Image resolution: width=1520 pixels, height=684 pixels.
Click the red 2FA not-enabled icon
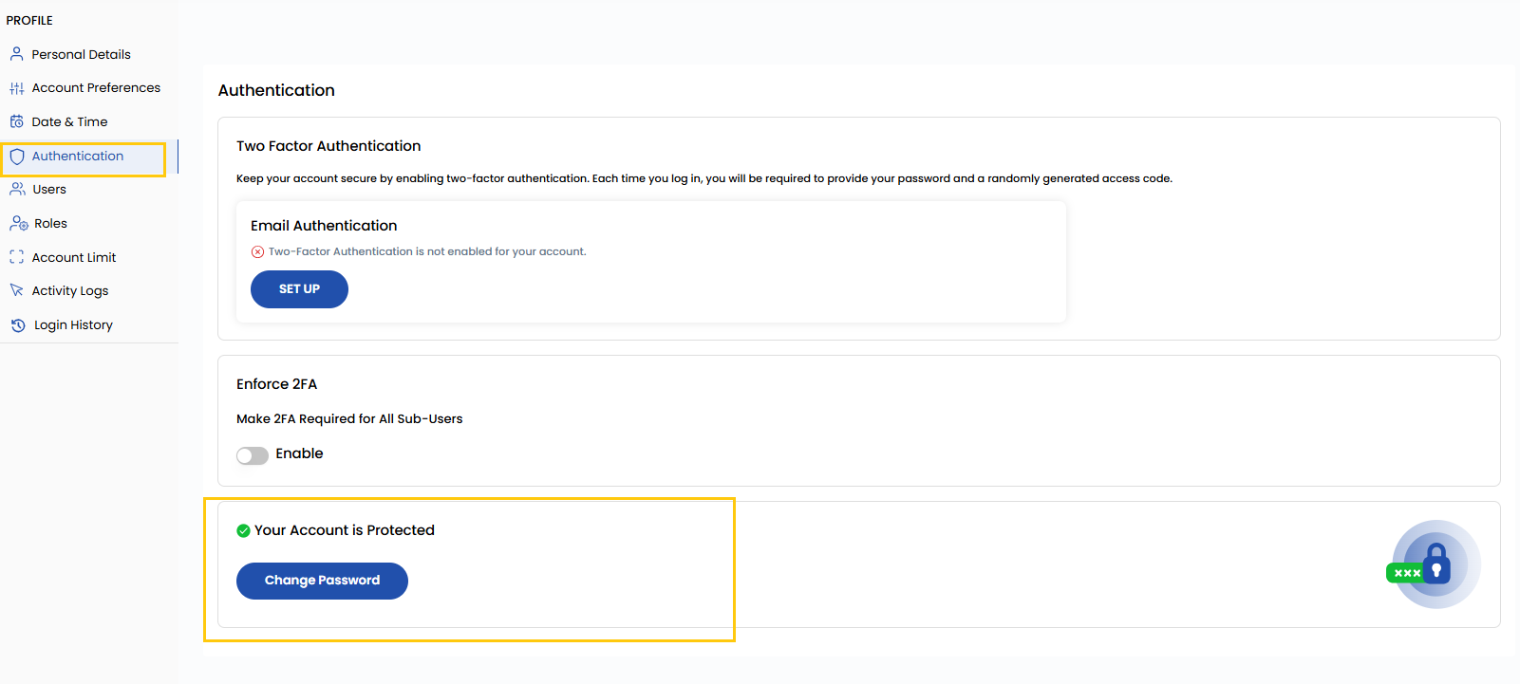point(257,251)
